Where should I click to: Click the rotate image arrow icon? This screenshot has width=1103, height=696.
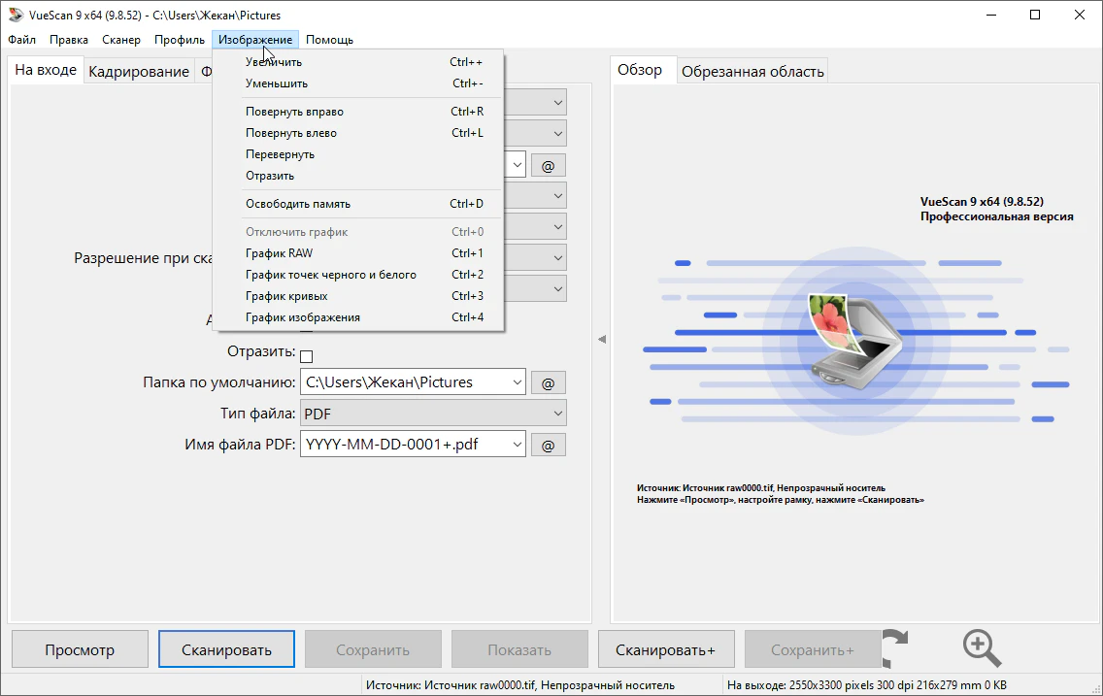[x=895, y=648]
